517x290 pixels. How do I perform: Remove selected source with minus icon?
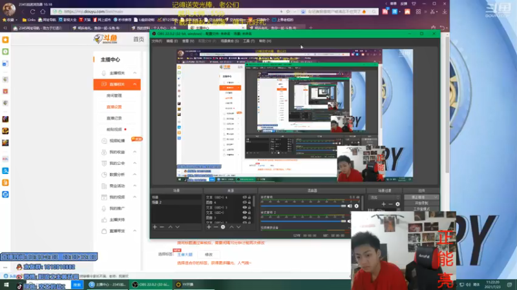[x=216, y=227]
